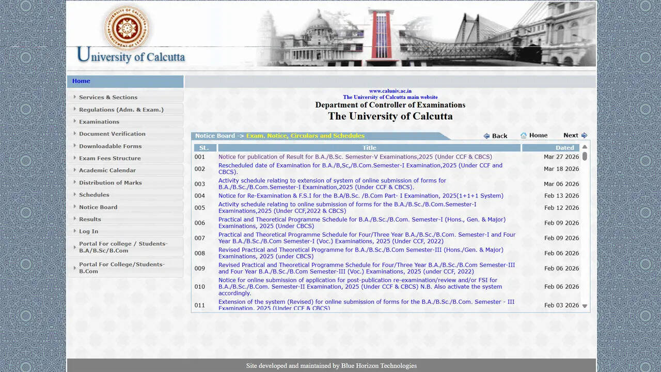Open the www.caluniv.ac.in link
This screenshot has height=372, width=661.
tap(390, 90)
